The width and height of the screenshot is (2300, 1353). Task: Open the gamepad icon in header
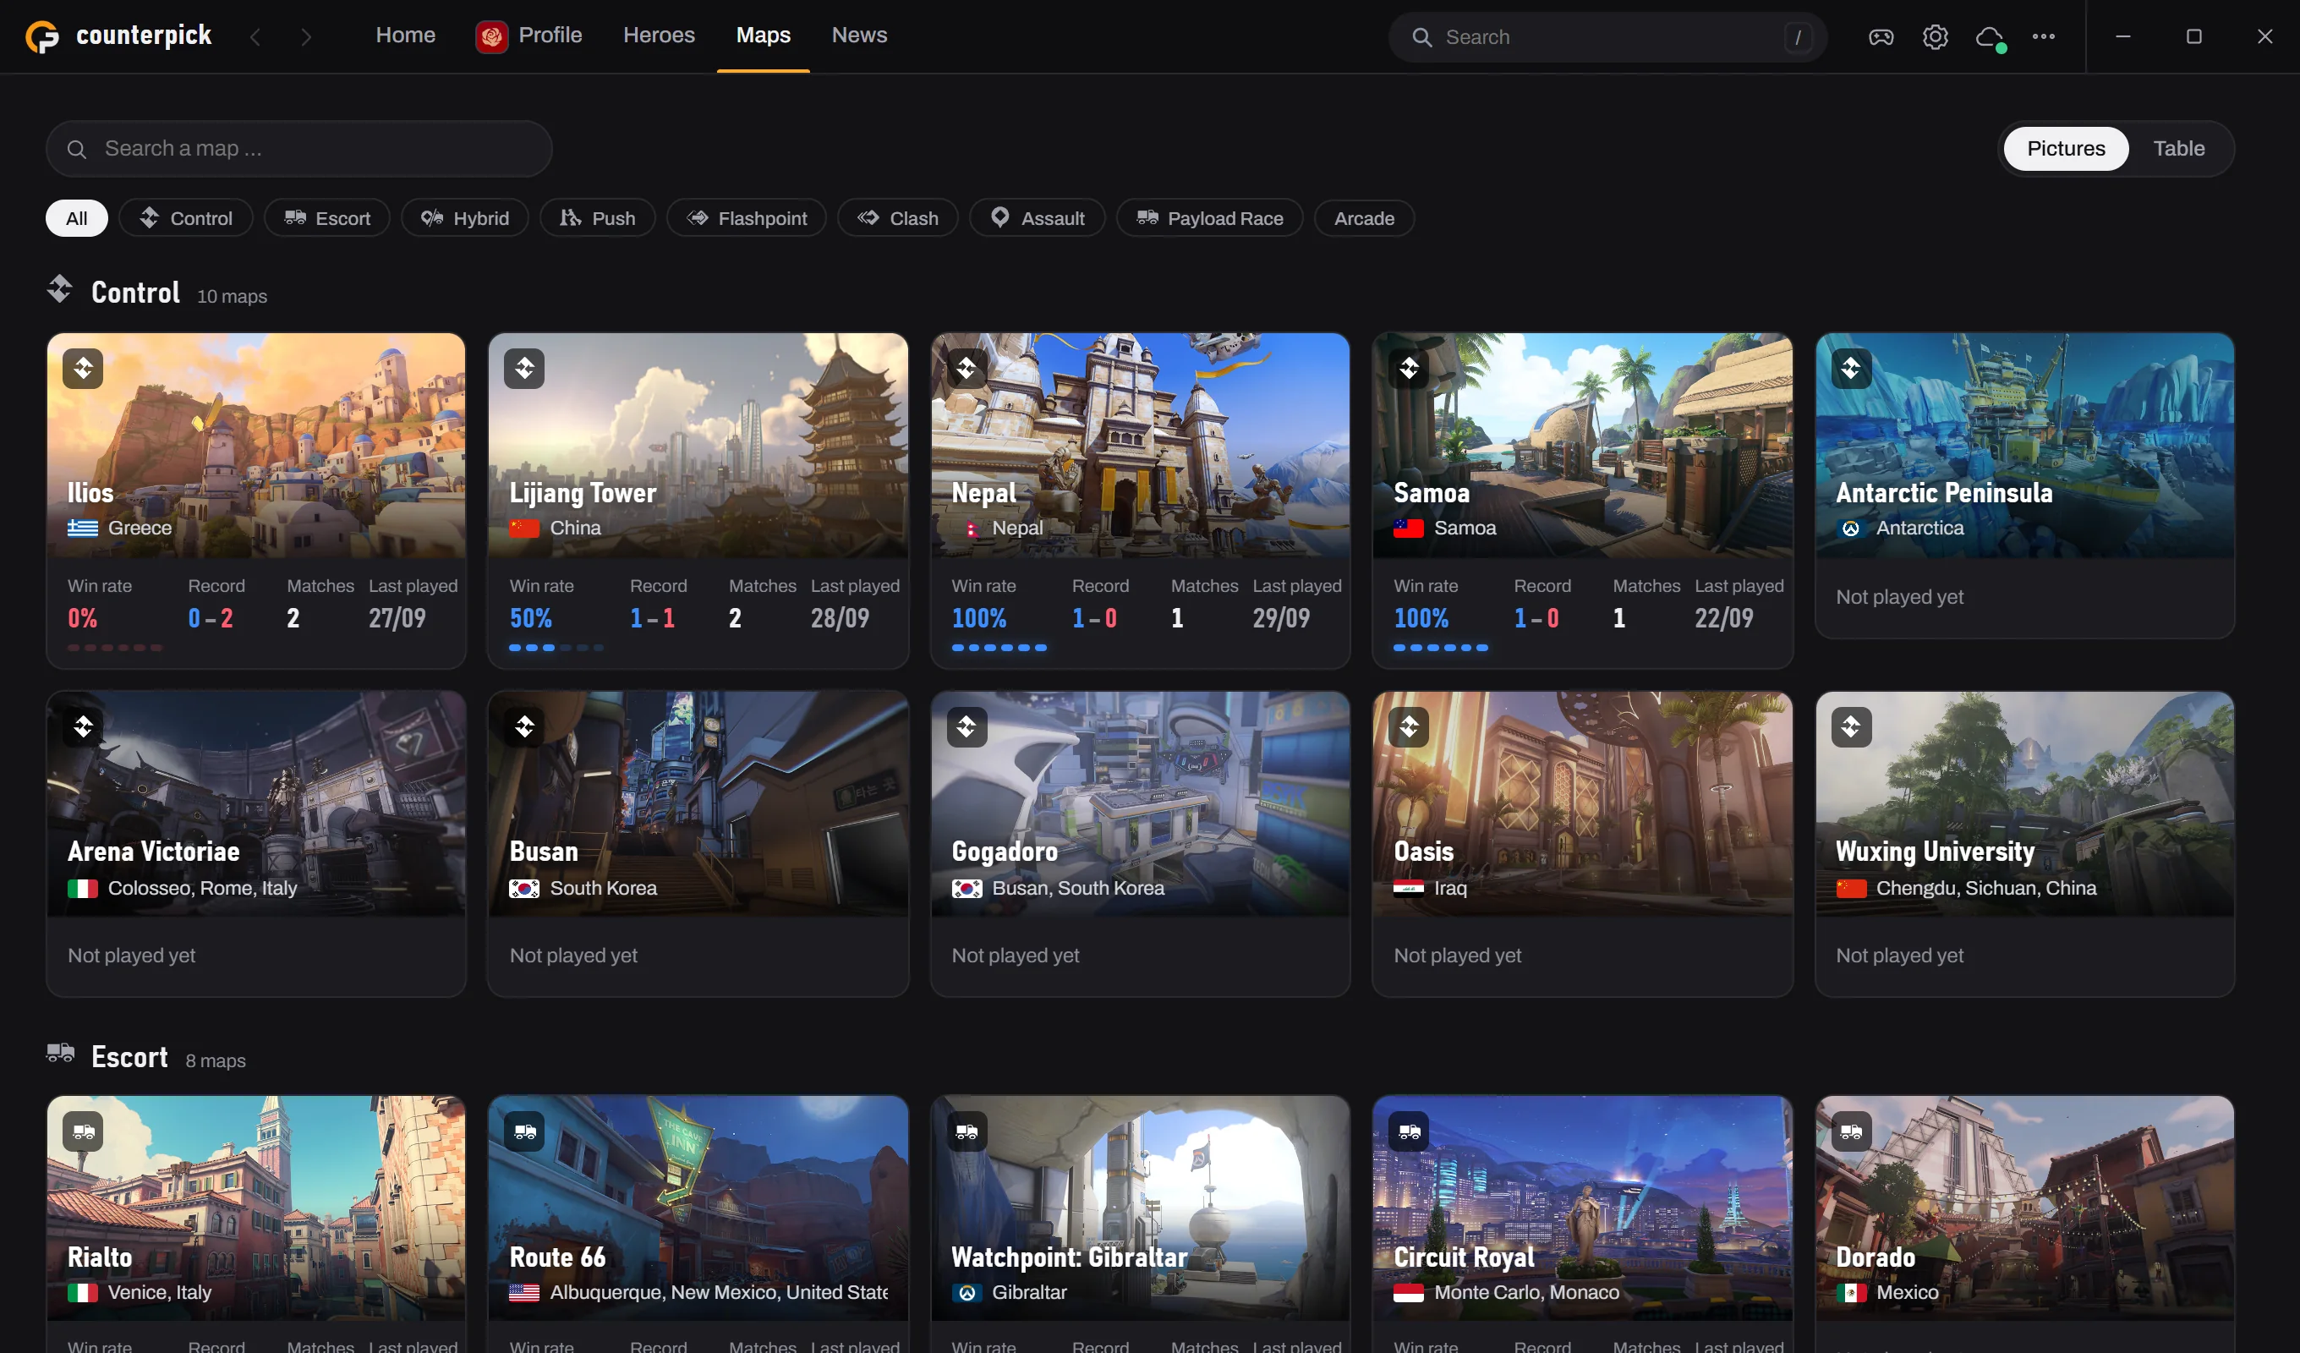pos(1881,36)
